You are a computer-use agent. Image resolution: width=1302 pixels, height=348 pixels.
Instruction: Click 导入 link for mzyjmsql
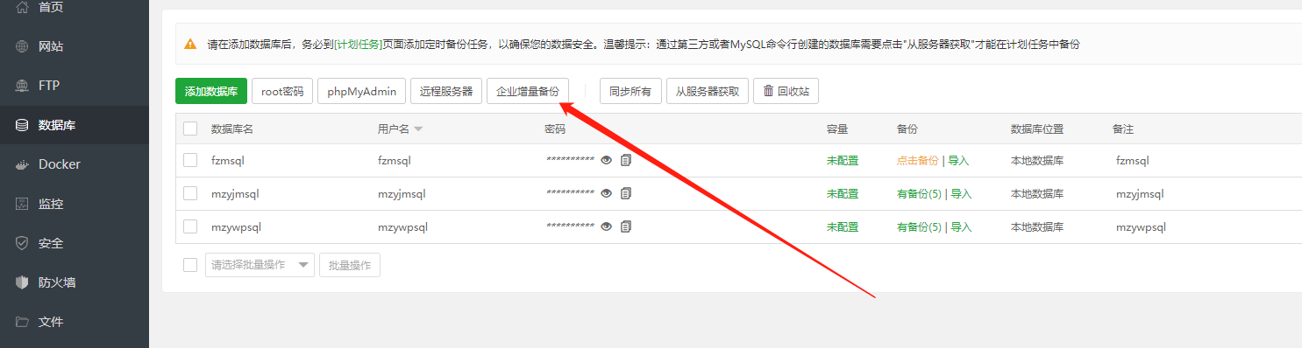click(x=962, y=193)
